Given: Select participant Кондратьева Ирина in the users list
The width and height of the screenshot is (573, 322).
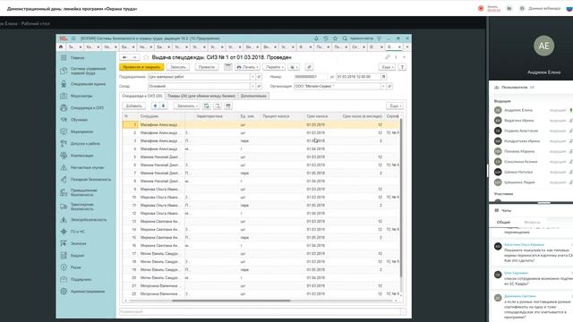Looking at the screenshot, I should (x=522, y=141).
